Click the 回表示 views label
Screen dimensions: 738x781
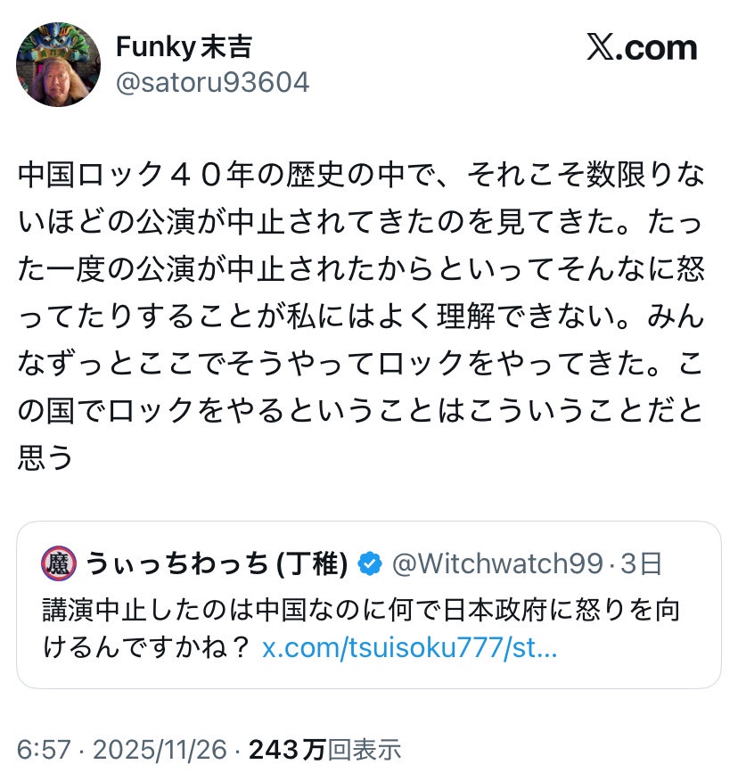click(x=365, y=751)
